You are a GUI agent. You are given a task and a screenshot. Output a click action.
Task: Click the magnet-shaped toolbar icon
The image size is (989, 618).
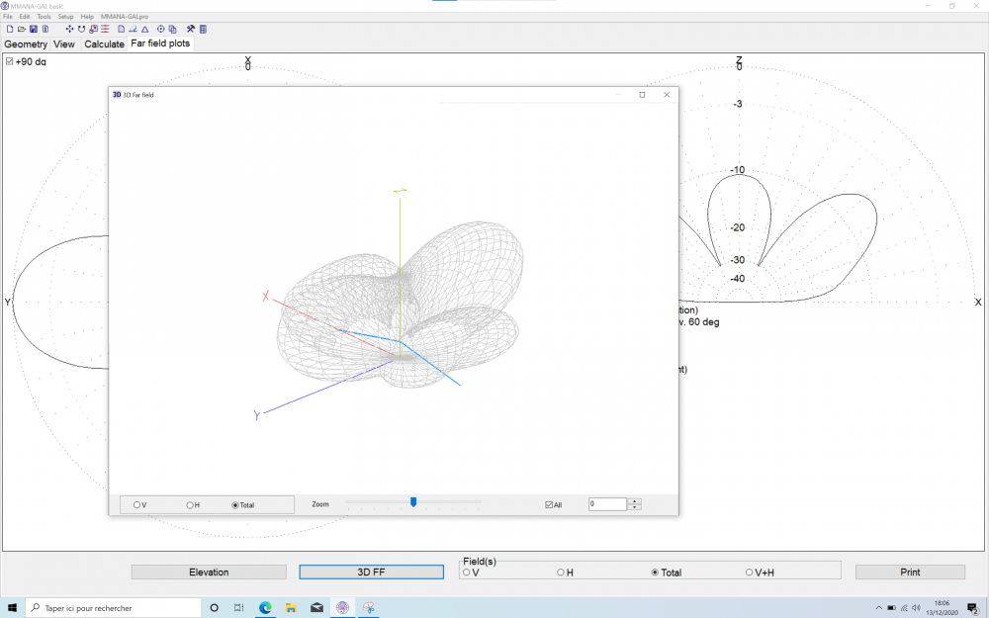click(81, 29)
